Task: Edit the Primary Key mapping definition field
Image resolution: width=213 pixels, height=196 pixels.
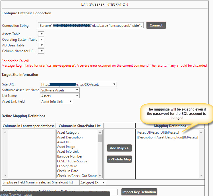Action: pos(99,192)
